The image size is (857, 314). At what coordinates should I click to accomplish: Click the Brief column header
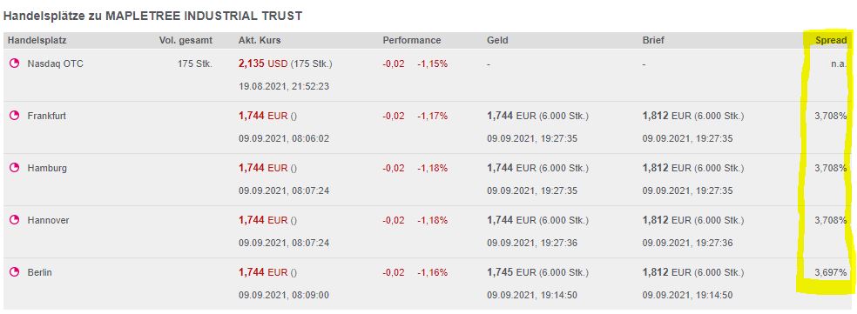pyautogui.click(x=653, y=40)
